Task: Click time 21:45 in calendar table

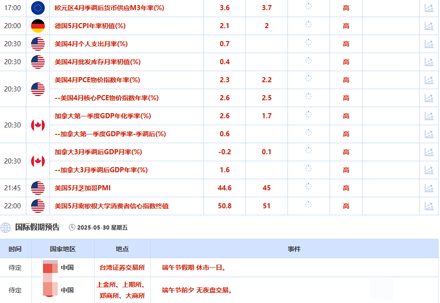Action: click(x=12, y=188)
